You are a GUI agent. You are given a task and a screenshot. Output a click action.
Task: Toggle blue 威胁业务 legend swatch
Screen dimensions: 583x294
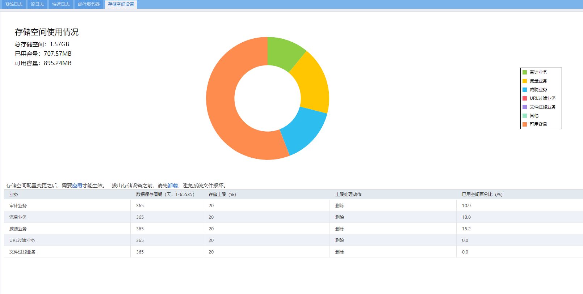525,90
